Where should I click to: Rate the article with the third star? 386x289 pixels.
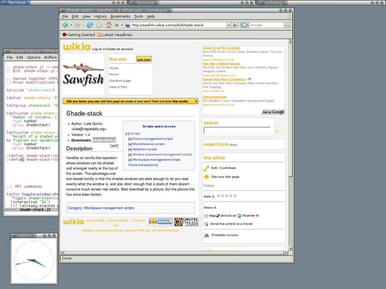click(x=227, y=196)
